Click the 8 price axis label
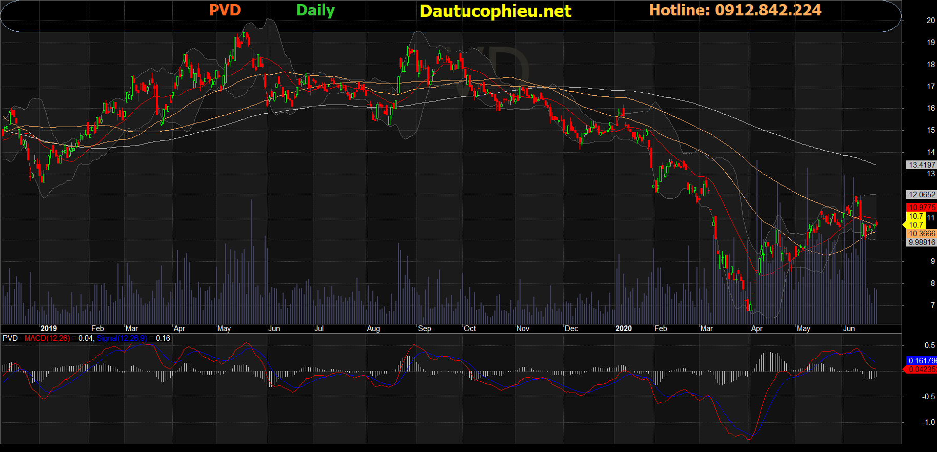 point(932,283)
